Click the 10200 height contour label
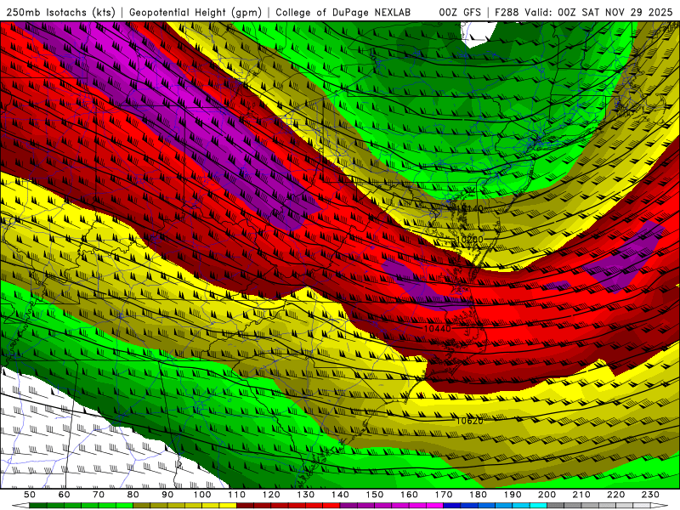This screenshot has height=510, width=680. 470,240
